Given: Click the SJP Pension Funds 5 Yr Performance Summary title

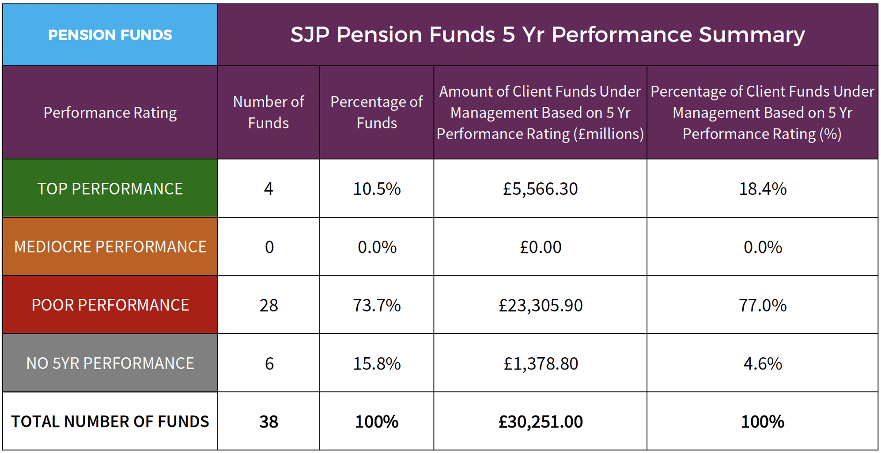Looking at the screenshot, I should click(x=548, y=35).
